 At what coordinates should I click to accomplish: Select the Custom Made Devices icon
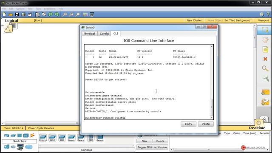click(20, 147)
